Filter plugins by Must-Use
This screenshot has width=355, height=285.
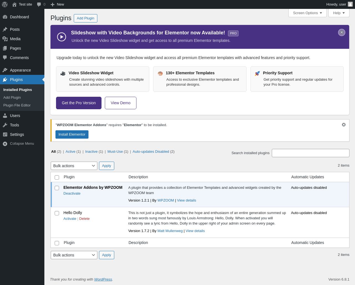pyautogui.click(x=115, y=152)
